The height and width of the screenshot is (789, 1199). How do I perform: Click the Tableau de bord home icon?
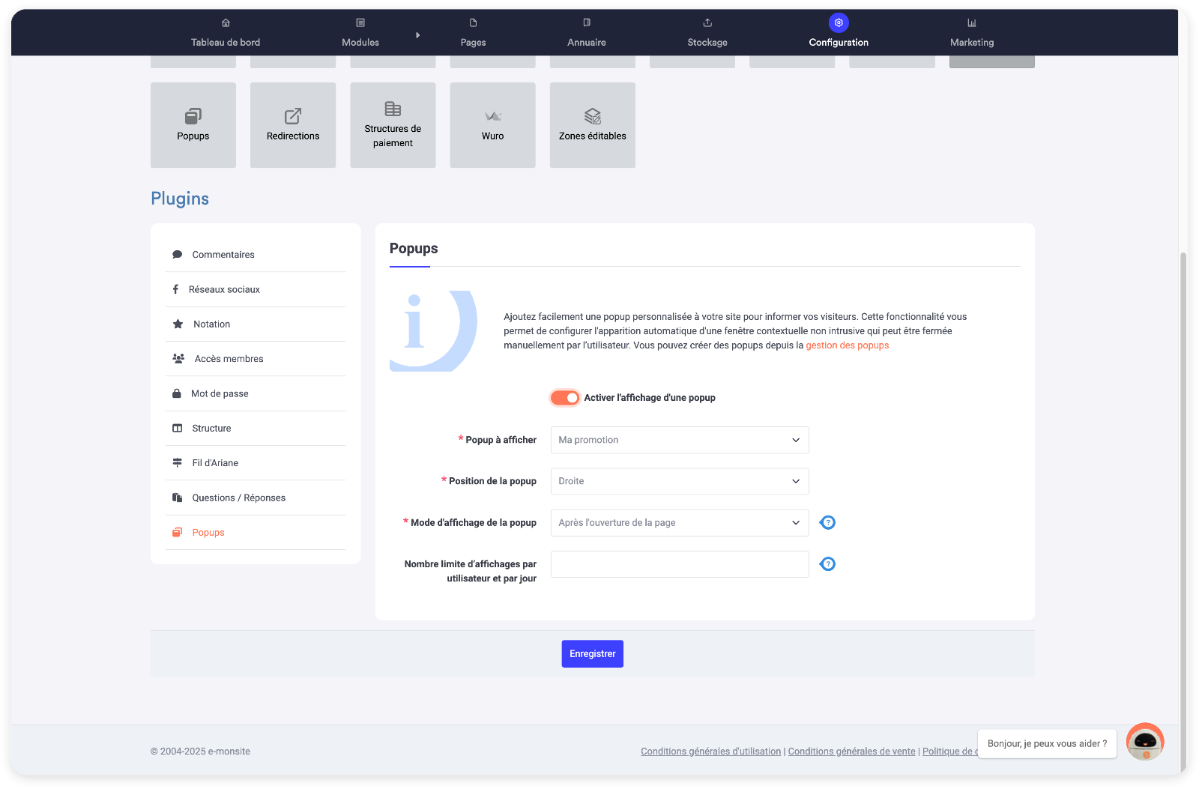226,22
